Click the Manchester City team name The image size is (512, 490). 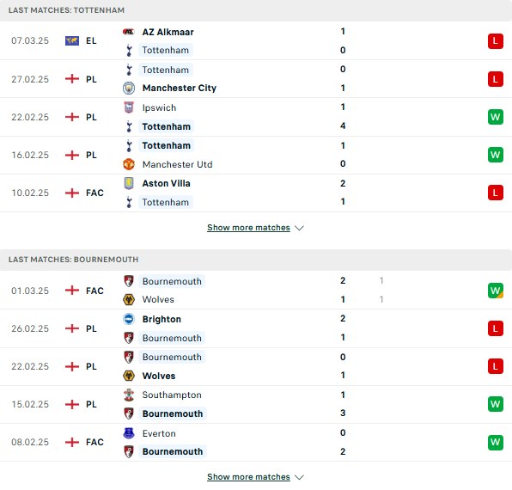180,89
